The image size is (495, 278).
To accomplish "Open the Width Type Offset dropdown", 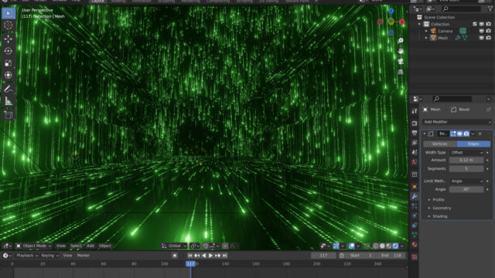I will (x=466, y=153).
